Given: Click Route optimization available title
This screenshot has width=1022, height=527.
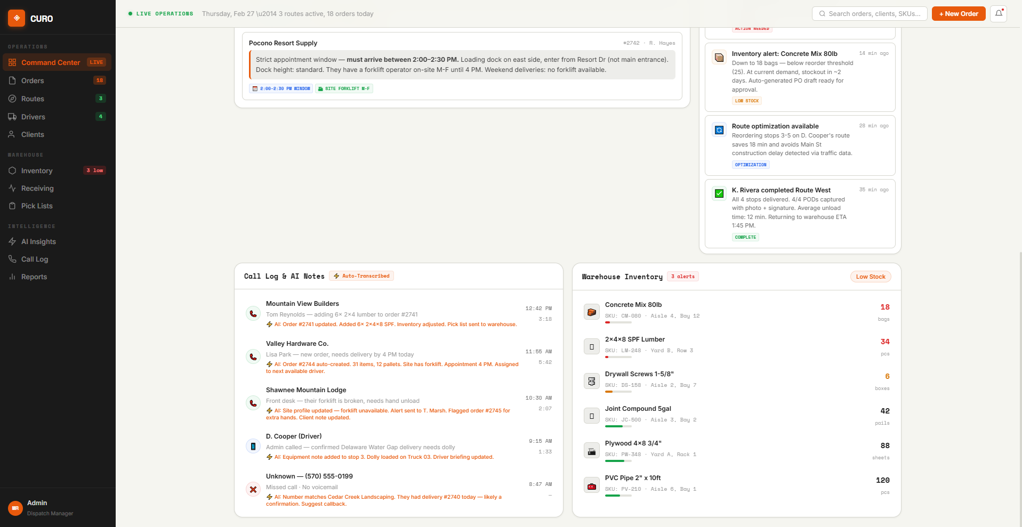Looking at the screenshot, I should 775,126.
